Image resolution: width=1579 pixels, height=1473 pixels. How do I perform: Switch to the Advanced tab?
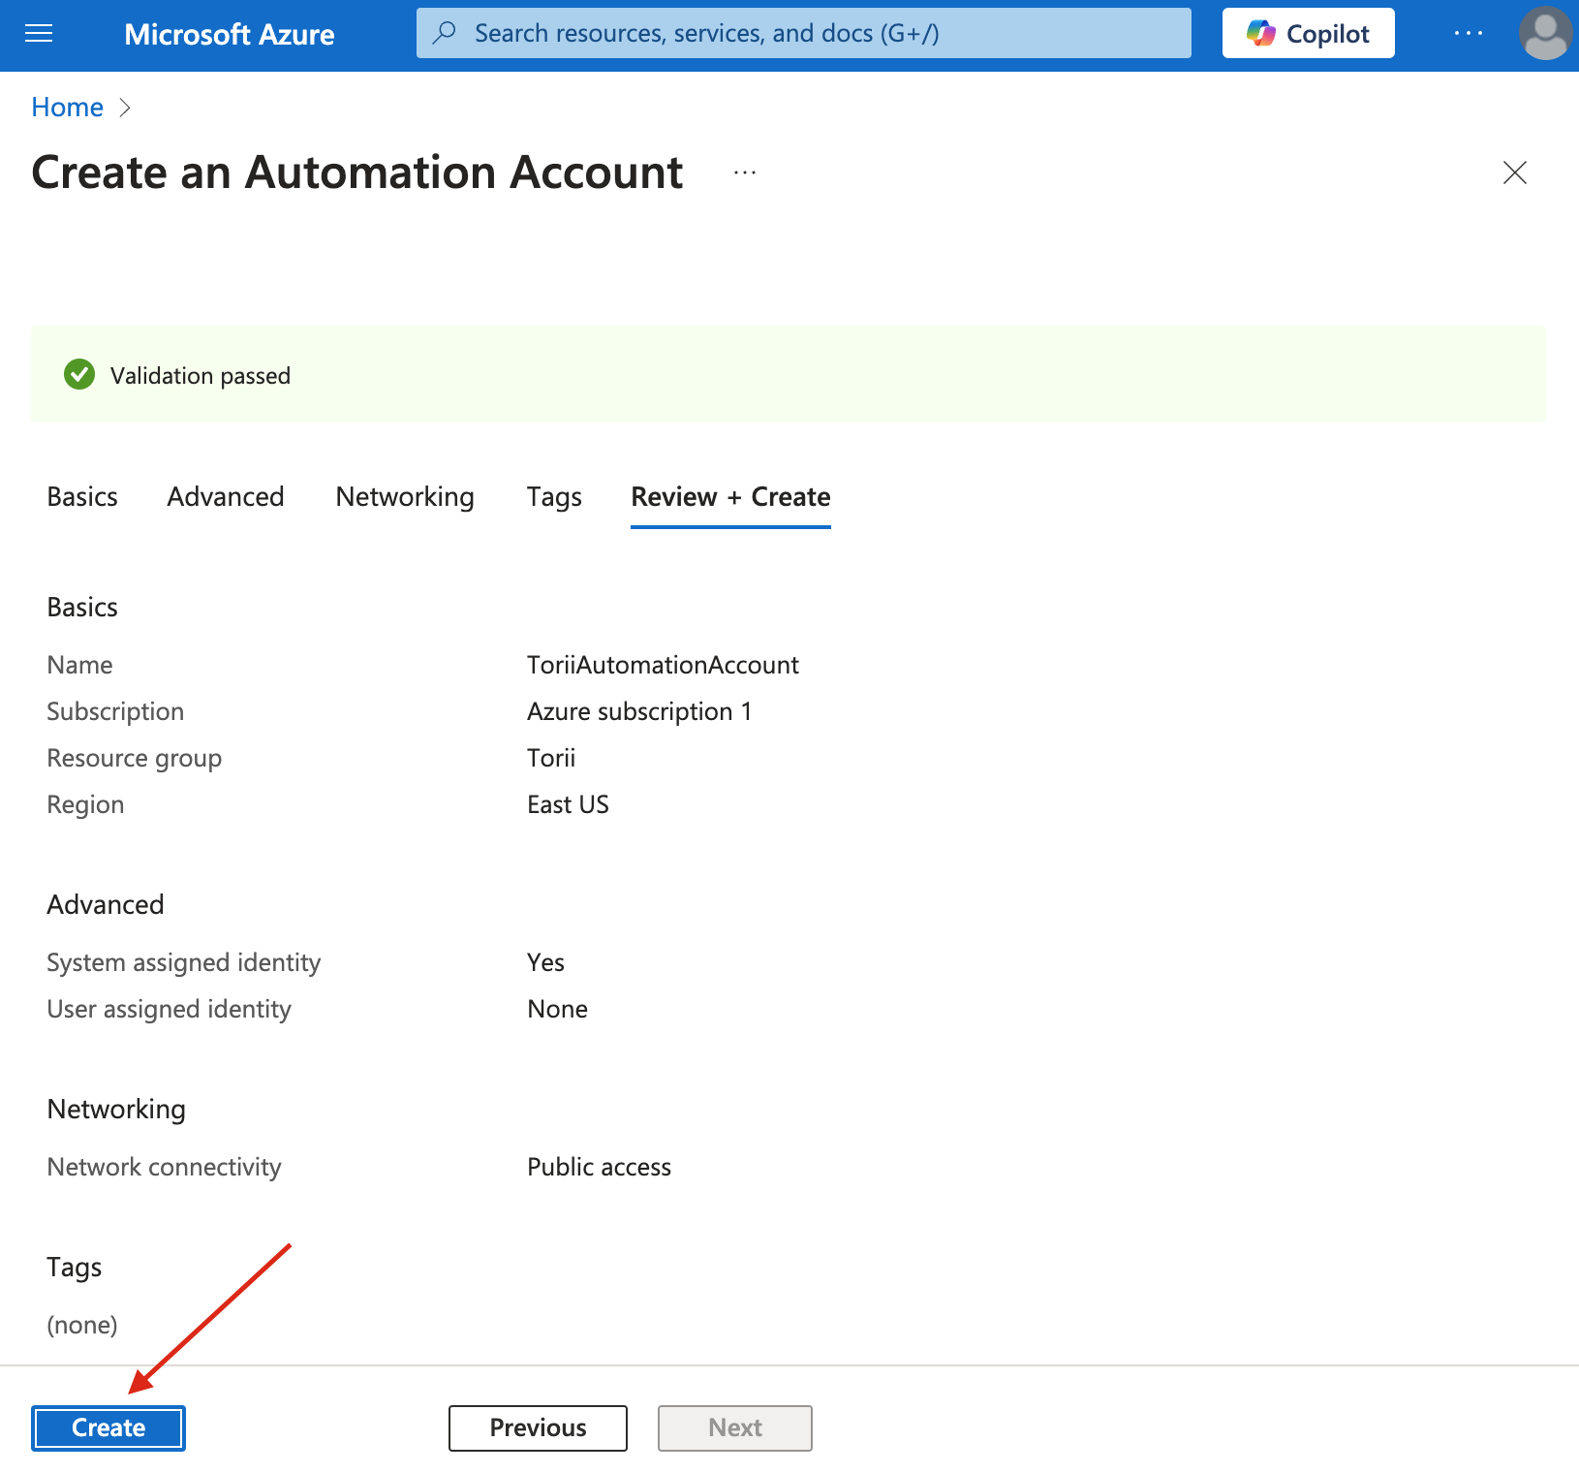[x=226, y=497]
